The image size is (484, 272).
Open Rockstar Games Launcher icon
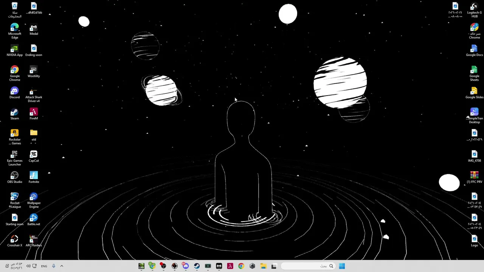[14, 137]
